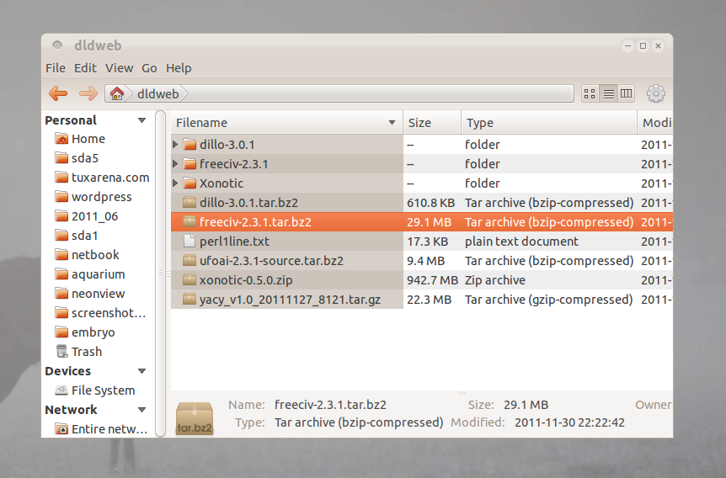The image size is (726, 478).
Task: Click the dldweb path bar segment
Action: [x=157, y=94]
